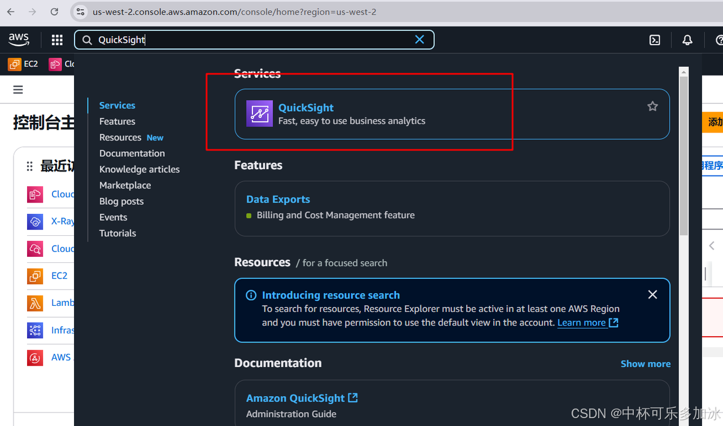Click the info icon in resource banner
Image resolution: width=723 pixels, height=426 pixels.
point(251,295)
